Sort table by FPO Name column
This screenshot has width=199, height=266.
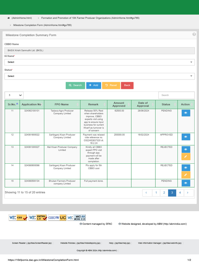pyautogui.click(x=62, y=104)
